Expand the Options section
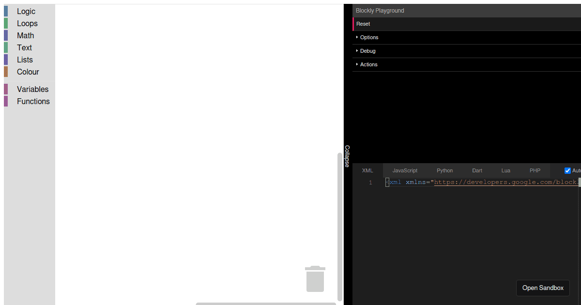Screen dimensions: 581x305 (369, 37)
